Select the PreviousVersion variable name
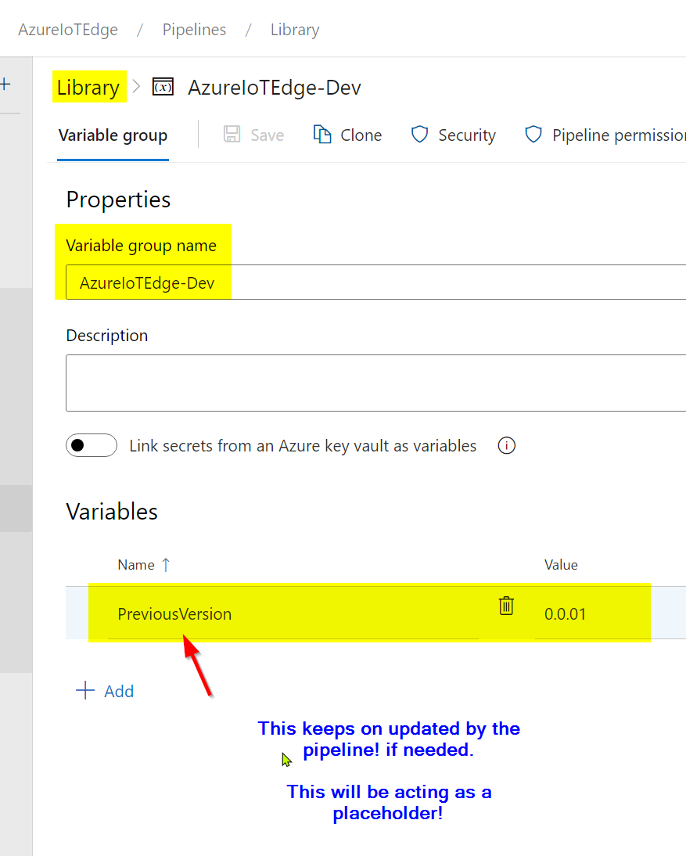 coord(174,614)
